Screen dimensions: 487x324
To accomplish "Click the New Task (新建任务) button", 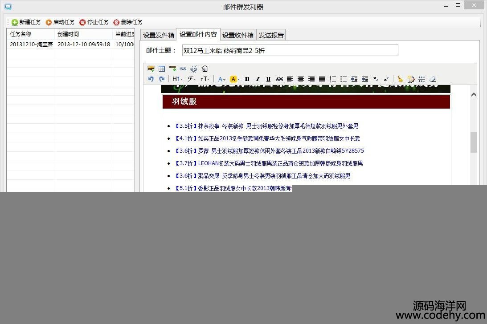I will point(26,22).
